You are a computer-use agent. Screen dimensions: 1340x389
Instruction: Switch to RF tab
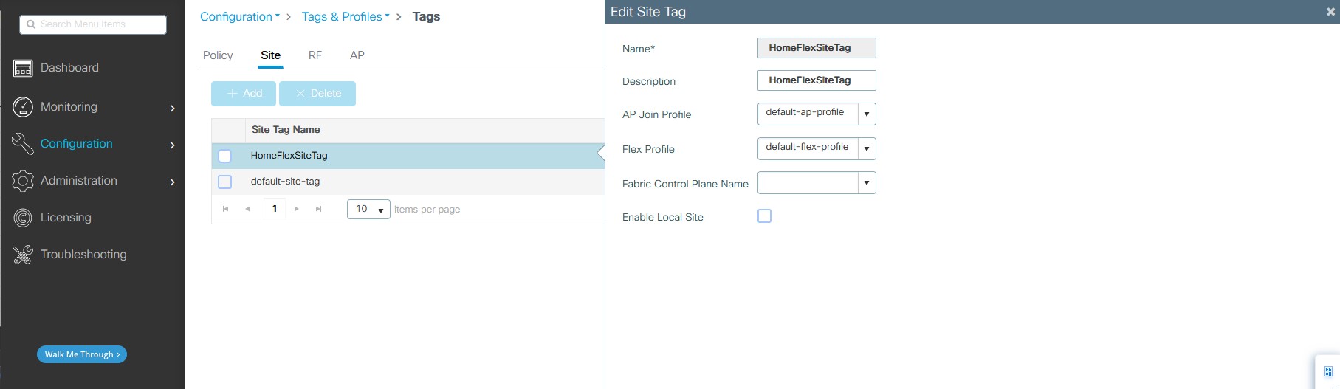point(315,55)
